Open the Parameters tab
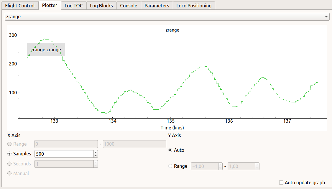The height and width of the screenshot is (189, 332). tap(157, 6)
